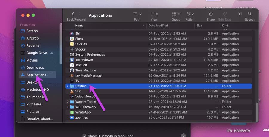269x137 pixels.
Task: Sort by the Kind column header
Action: 225,26
